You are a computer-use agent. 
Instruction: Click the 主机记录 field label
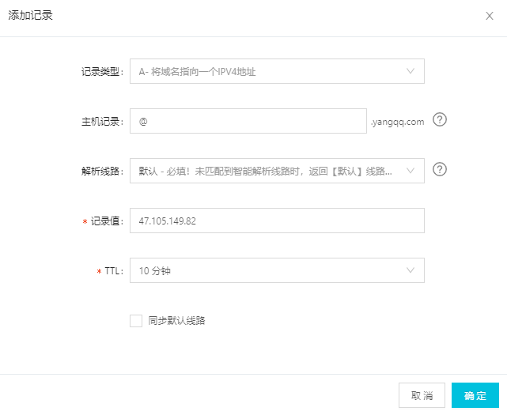[103, 122]
